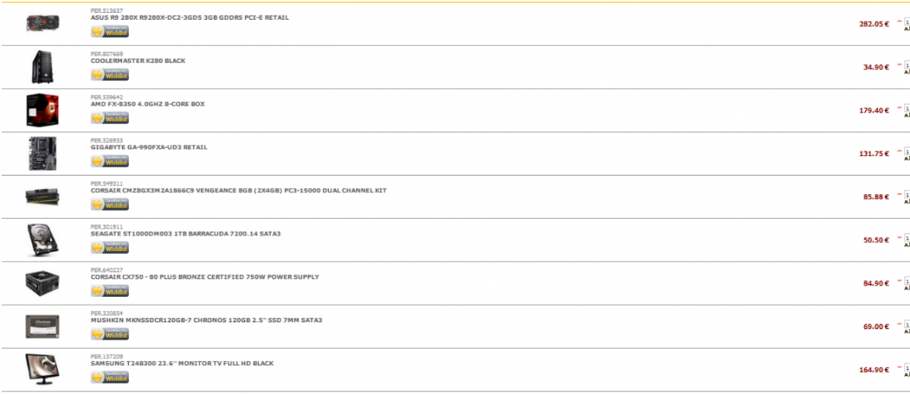Add Seagate Barracuda 1TB to wishlist
Screen dimensions: 910x394
coord(110,248)
